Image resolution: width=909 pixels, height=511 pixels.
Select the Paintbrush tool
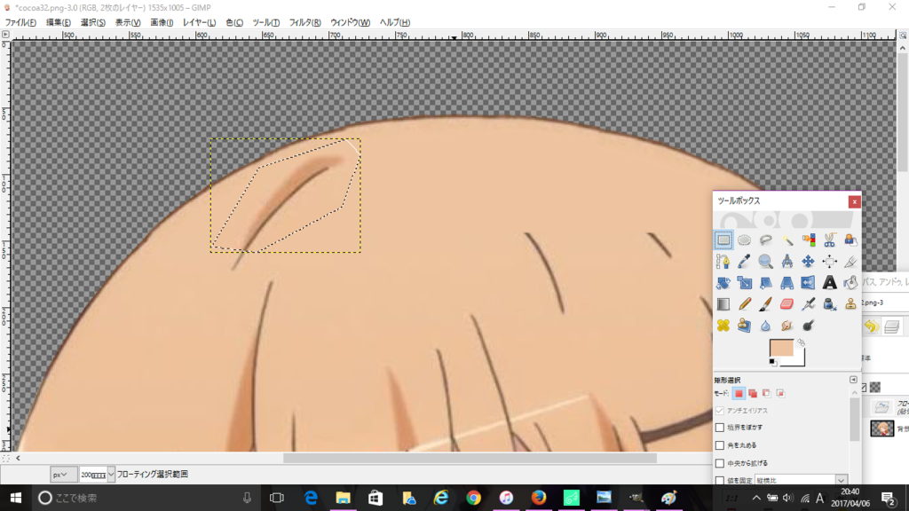click(766, 304)
